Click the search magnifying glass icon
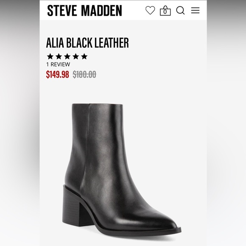This screenshot has width=246, height=246. coord(180,10)
